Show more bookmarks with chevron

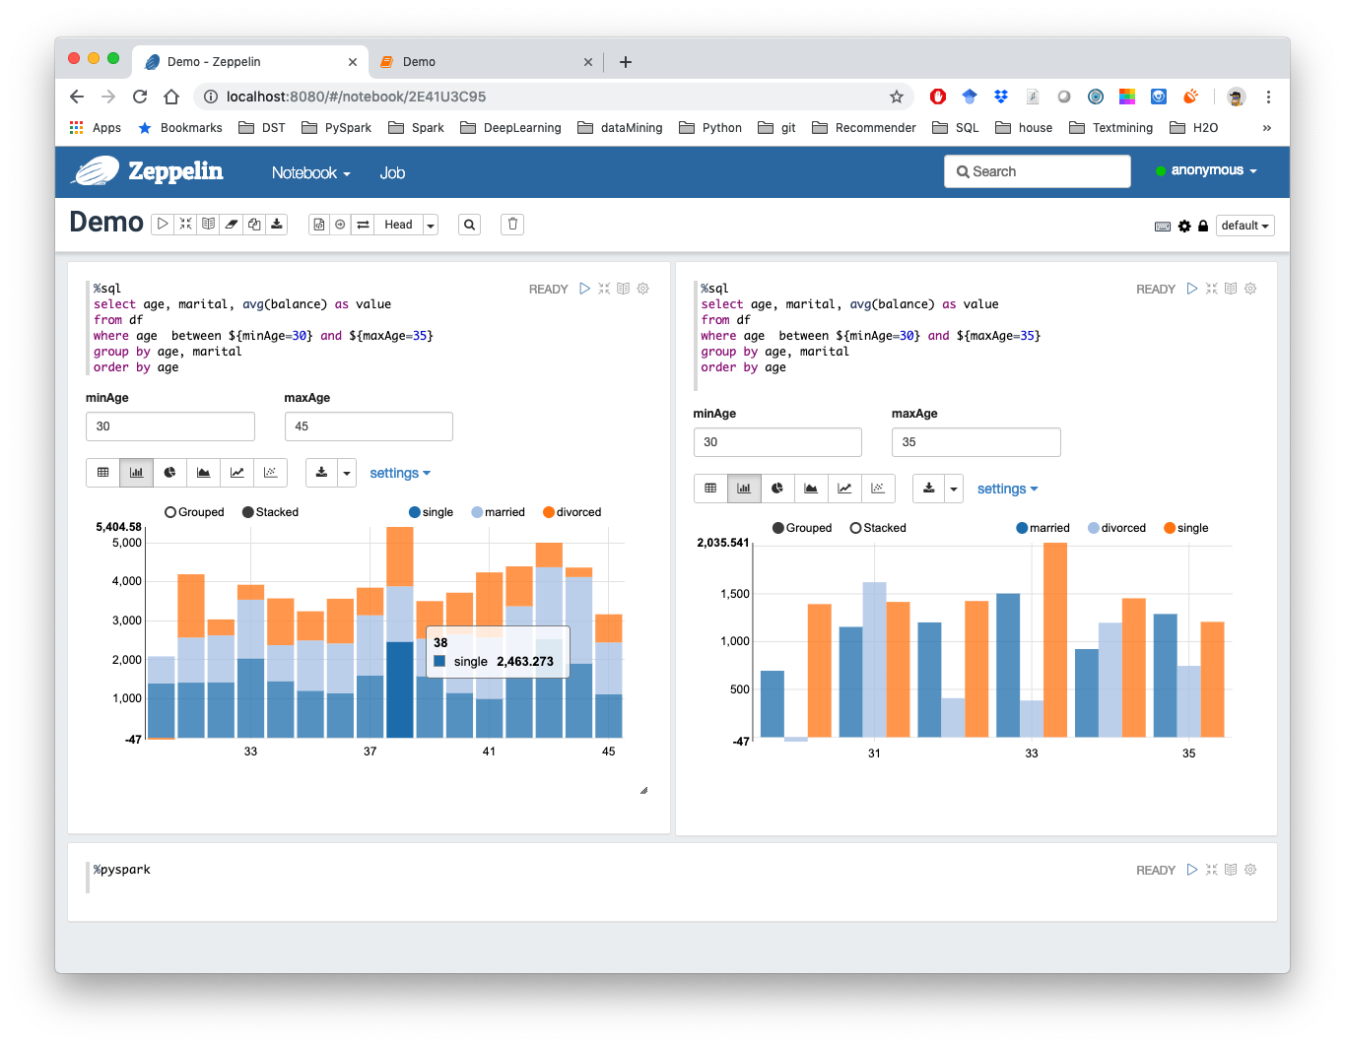[x=1266, y=128]
